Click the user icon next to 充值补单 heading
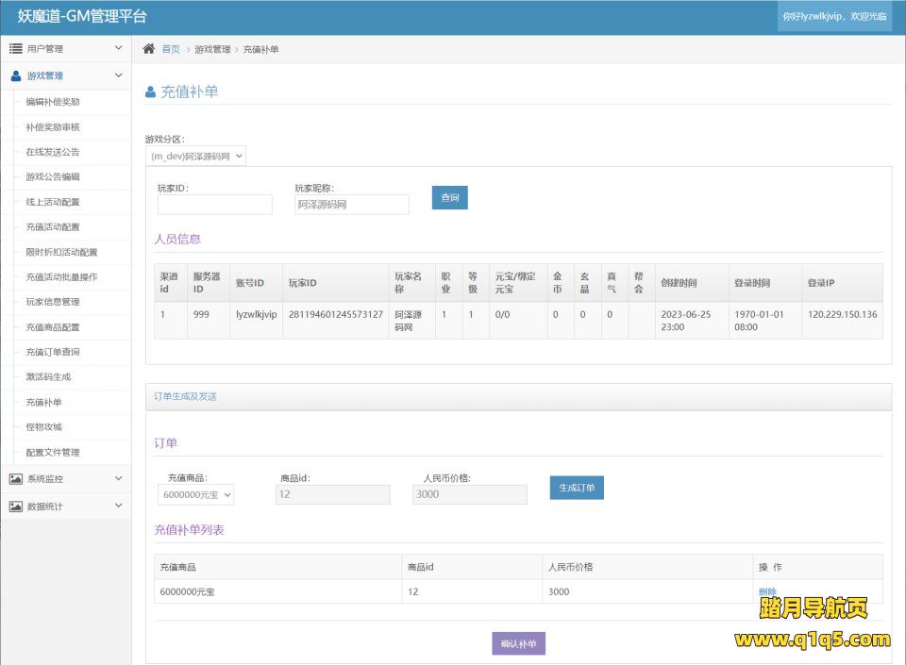The image size is (906, 665). pos(151,92)
